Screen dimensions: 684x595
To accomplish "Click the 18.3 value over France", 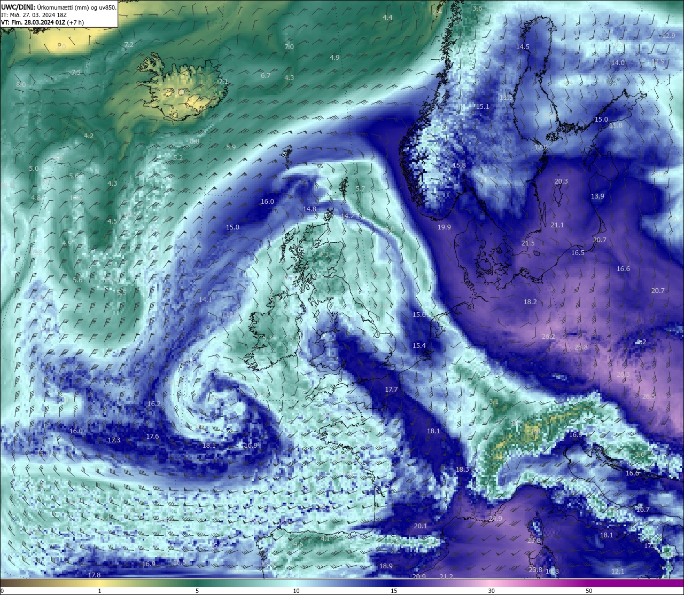I will click(x=462, y=470).
